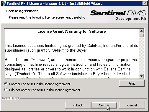Click the license text scroll down arrow
Image resolution: width=149 pixels, height=112 pixels.
pos(142,76)
